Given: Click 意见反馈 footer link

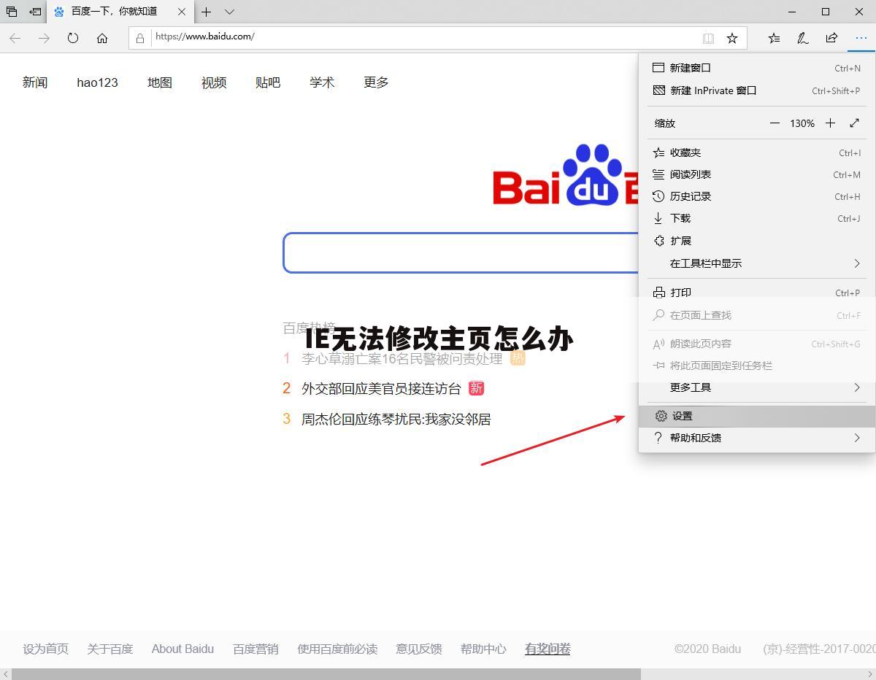Looking at the screenshot, I should click(419, 649).
